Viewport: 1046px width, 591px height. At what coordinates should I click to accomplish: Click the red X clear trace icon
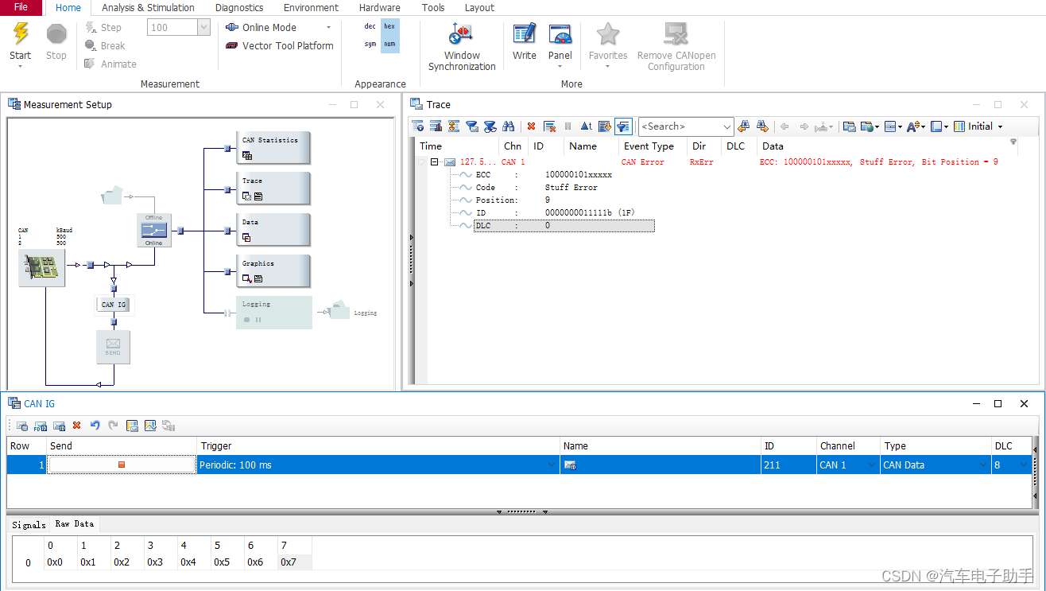[531, 126]
